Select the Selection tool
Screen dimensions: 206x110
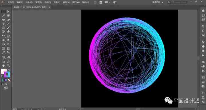pyautogui.click(x=3, y=12)
